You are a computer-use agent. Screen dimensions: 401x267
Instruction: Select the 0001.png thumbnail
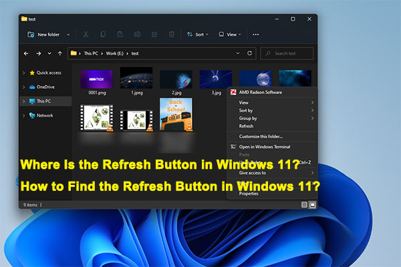tap(97, 79)
